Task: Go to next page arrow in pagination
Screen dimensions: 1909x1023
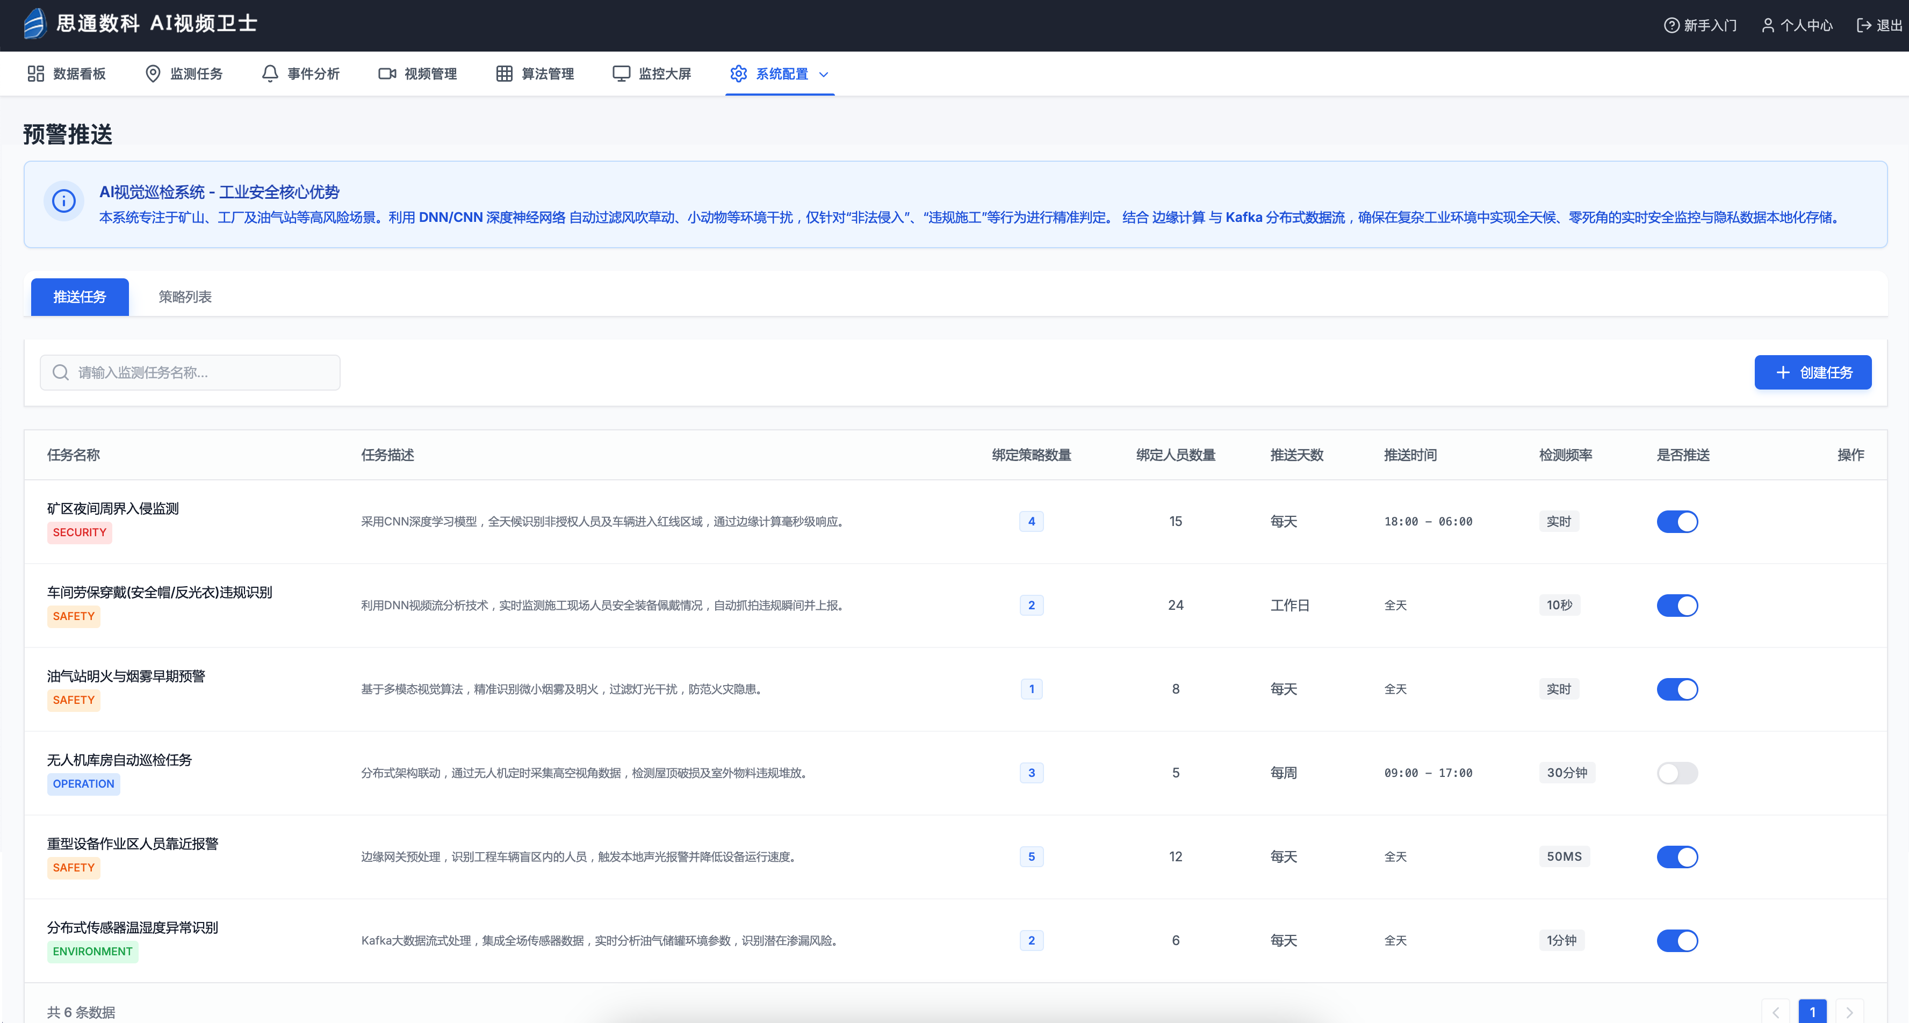Action: coord(1849,1012)
